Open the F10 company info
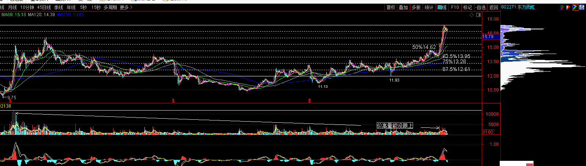 click(455, 7)
